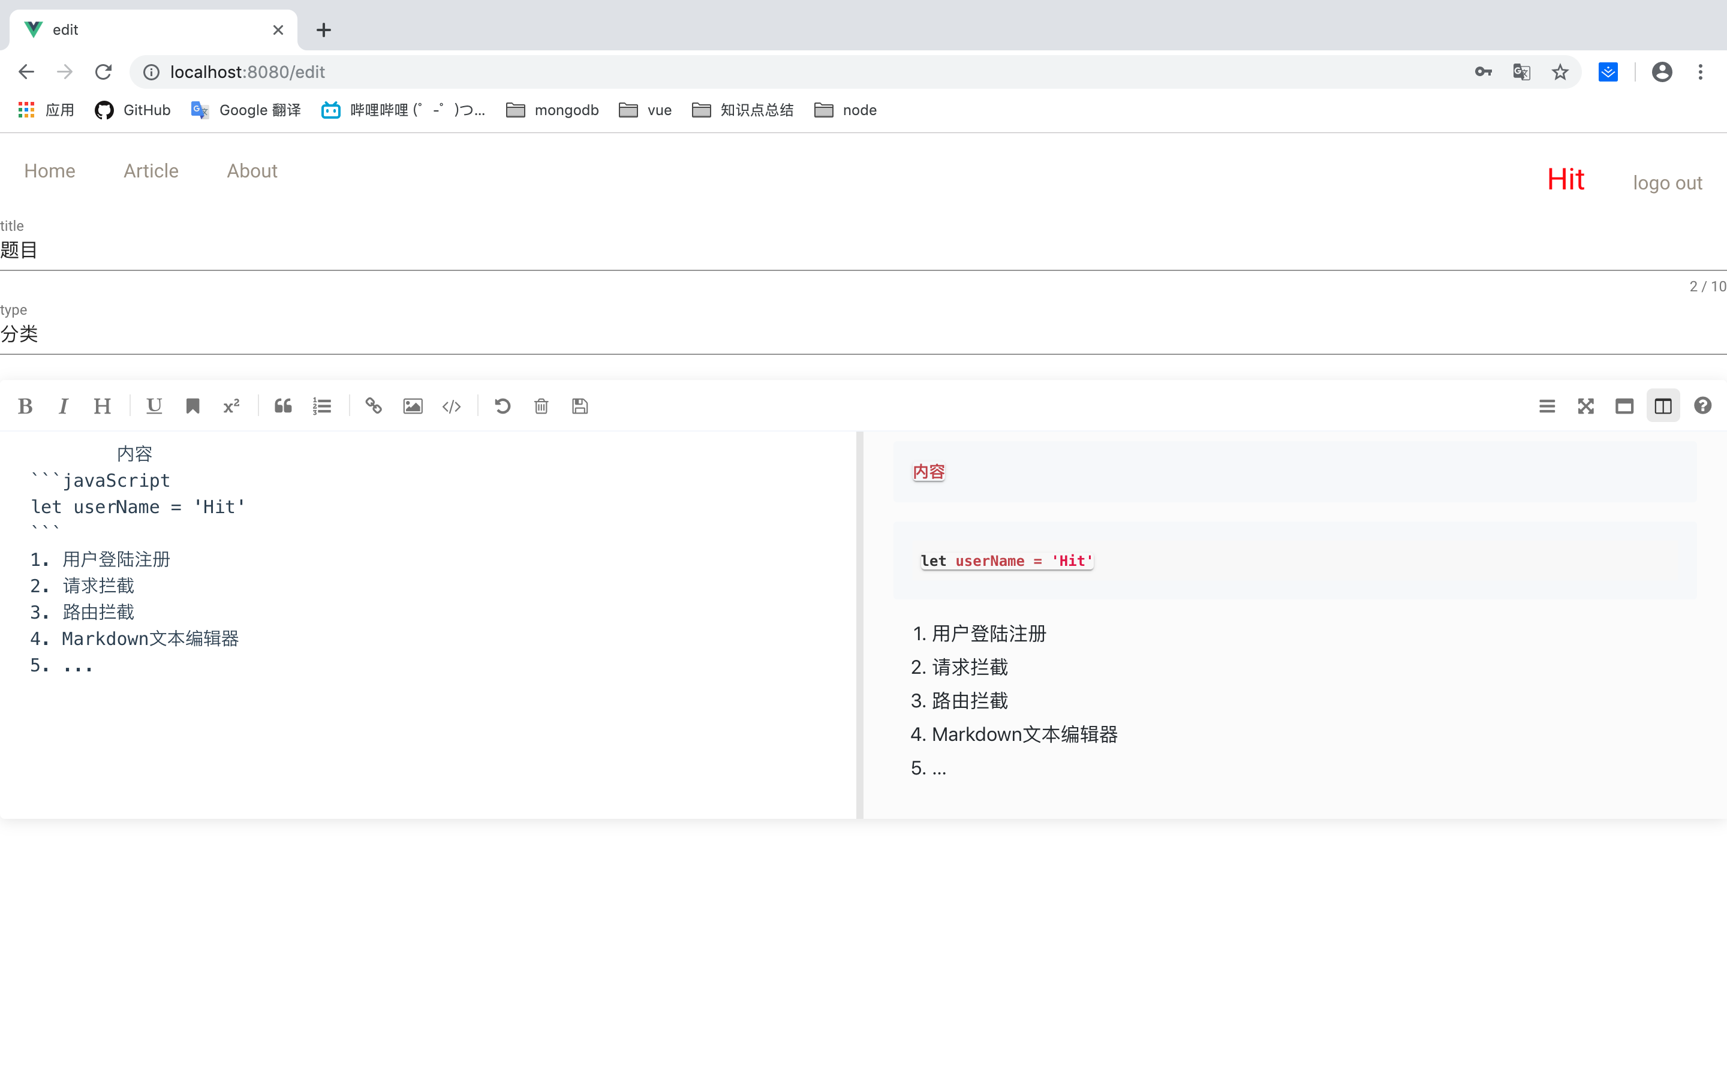Toggle the navigation menu icon in editor
Screen dimensions: 1727x1079
click(x=1547, y=406)
